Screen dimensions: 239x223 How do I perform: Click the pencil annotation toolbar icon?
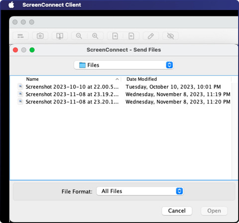151,36
